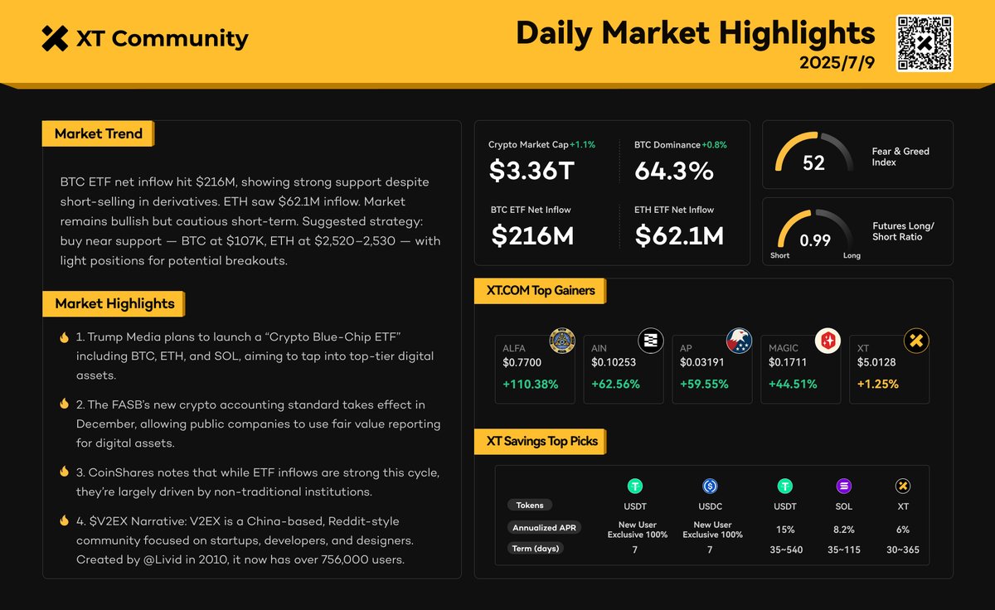Select the XT Savings Top Picks label

[x=541, y=441]
